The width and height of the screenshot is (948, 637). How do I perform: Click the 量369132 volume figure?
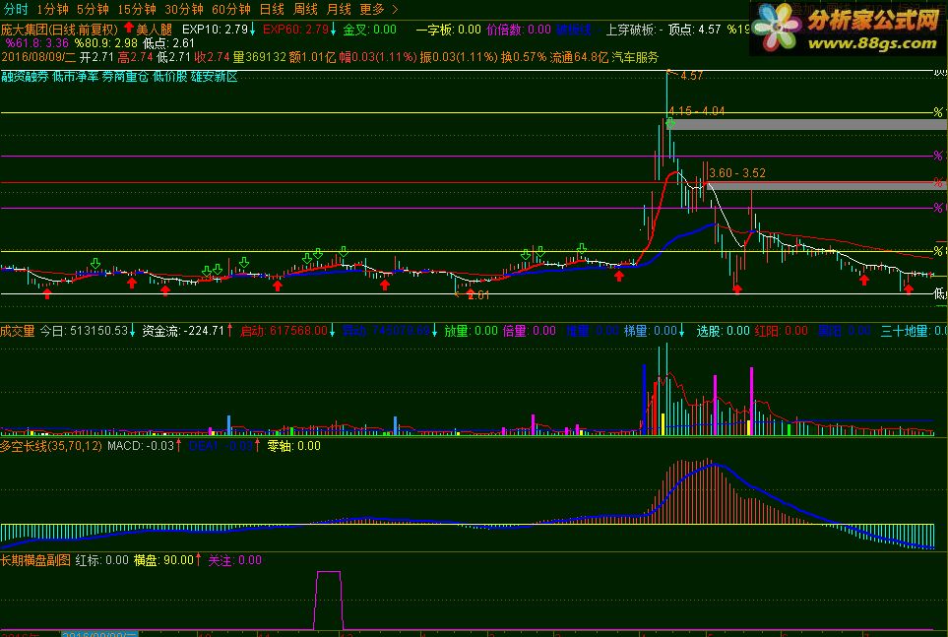(x=259, y=57)
